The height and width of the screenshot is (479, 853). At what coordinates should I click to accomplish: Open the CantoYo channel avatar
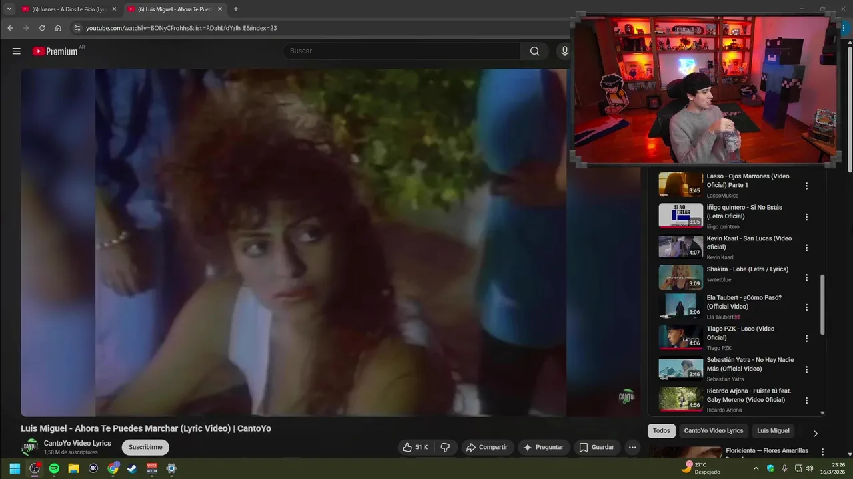pos(30,447)
